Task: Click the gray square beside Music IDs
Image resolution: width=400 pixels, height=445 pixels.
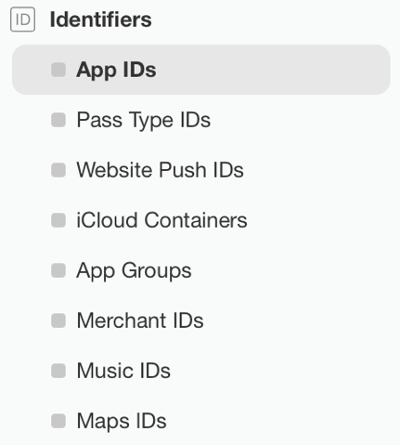Action: tap(58, 371)
